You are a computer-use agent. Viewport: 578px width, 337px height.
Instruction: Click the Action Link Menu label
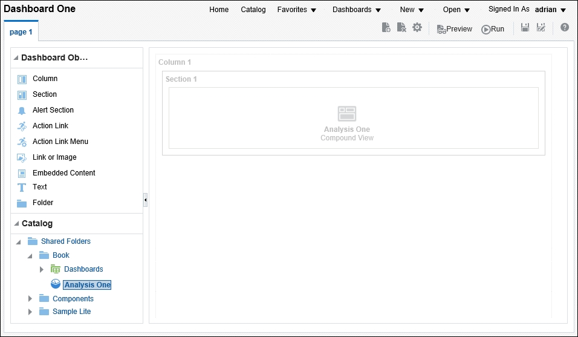point(60,142)
